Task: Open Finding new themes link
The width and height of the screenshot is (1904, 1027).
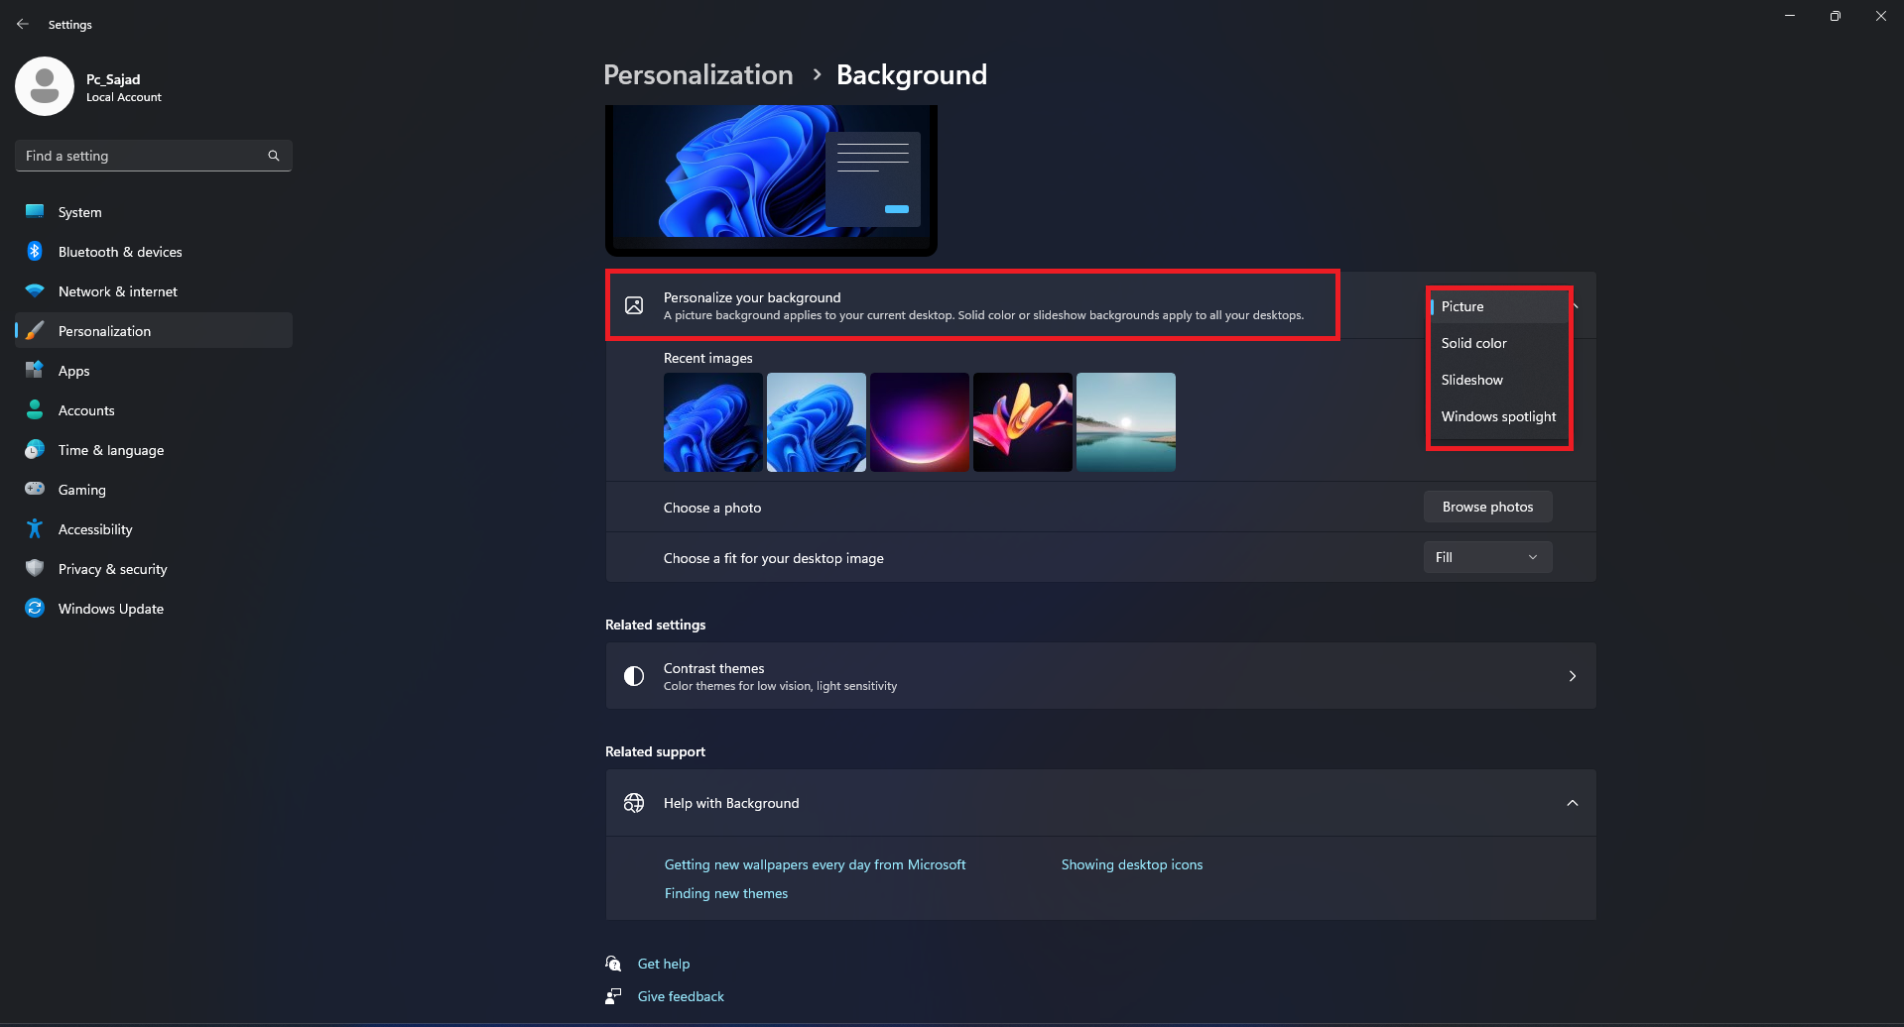Action: (726, 893)
